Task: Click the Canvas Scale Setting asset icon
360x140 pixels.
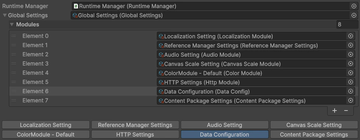Action: [x=161, y=64]
